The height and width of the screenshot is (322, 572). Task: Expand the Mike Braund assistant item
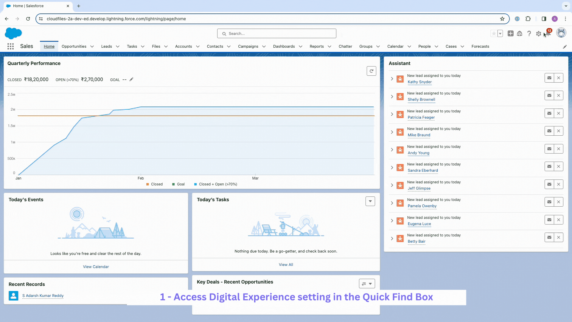click(x=392, y=132)
